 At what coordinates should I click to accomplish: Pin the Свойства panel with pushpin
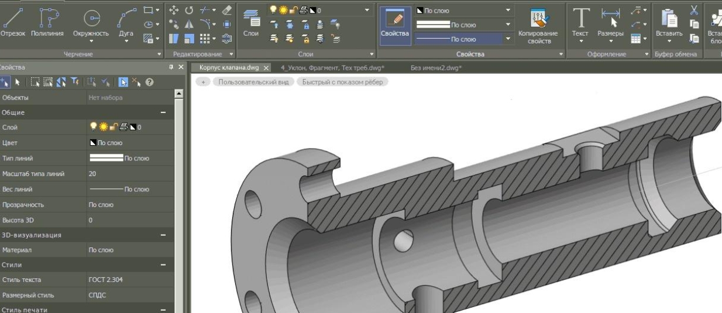[171, 67]
